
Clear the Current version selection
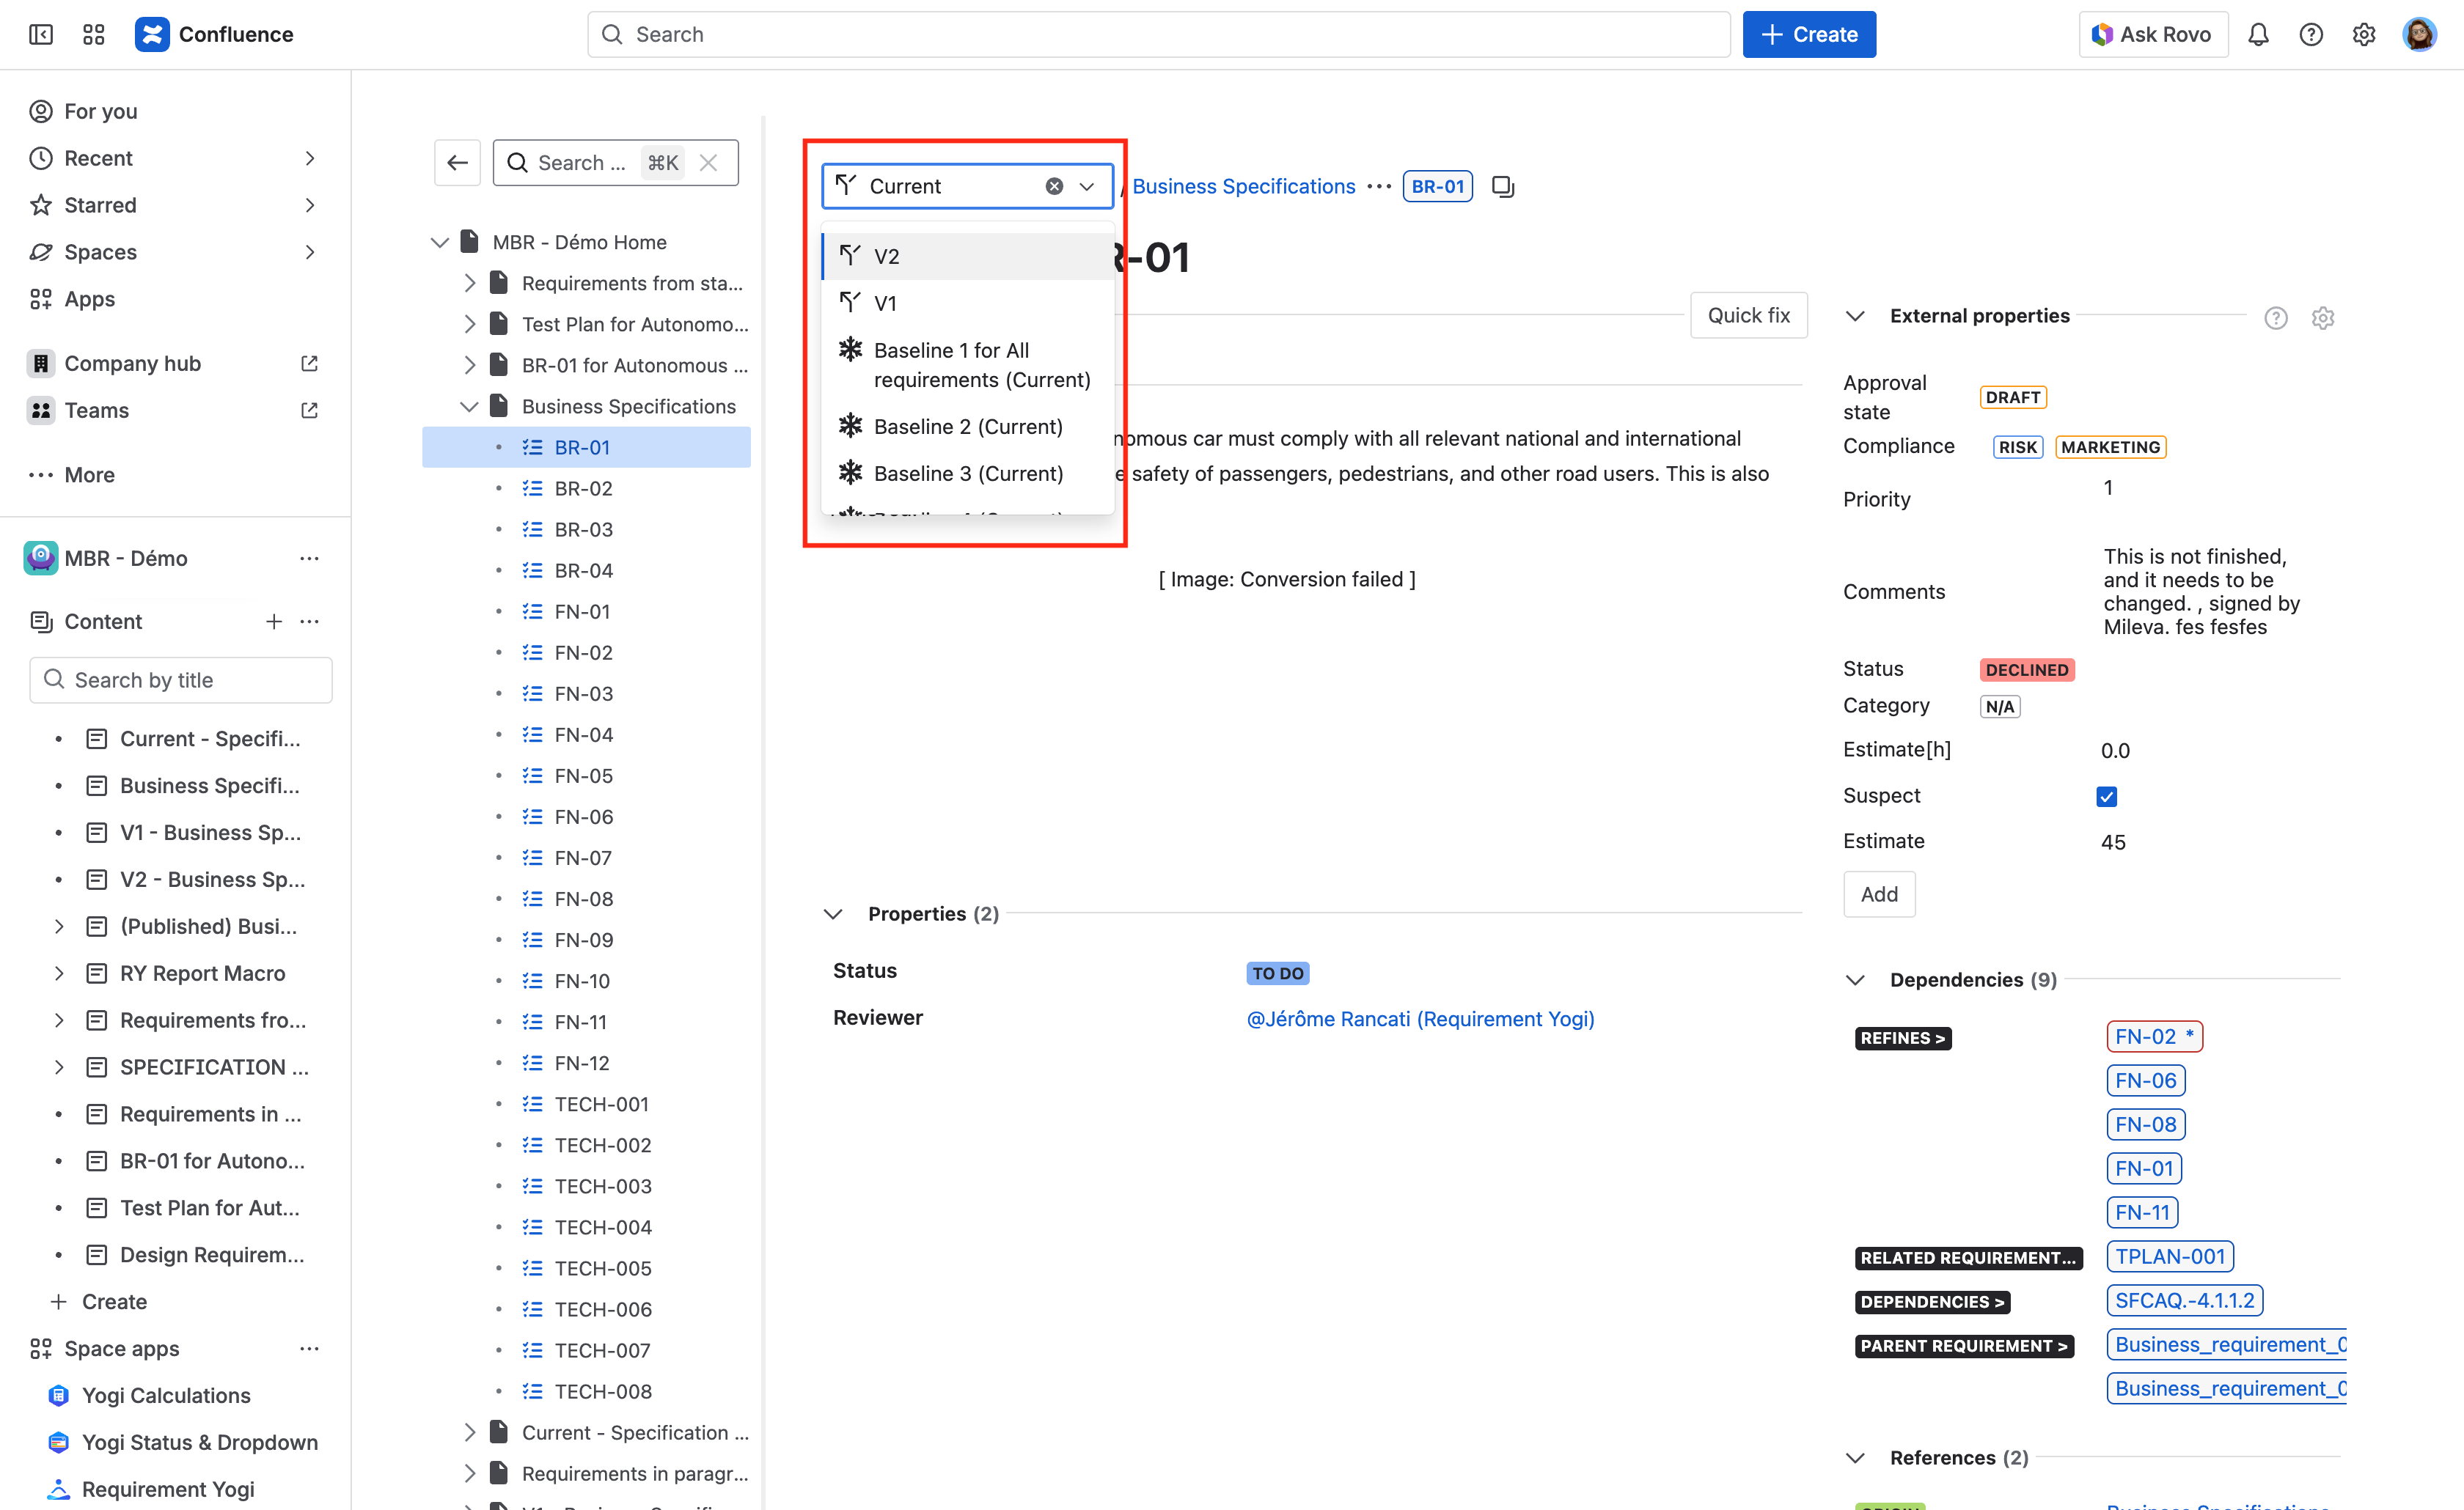tap(1054, 187)
